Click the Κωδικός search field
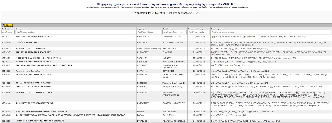Screen dimensions: 332x123 (x=8, y=32)
